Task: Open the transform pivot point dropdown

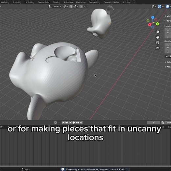Action: tap(65, 7)
